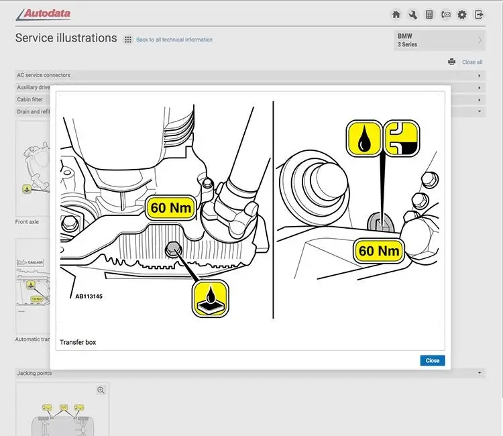Go to the Home icon
The image size is (503, 436).
[396, 14]
